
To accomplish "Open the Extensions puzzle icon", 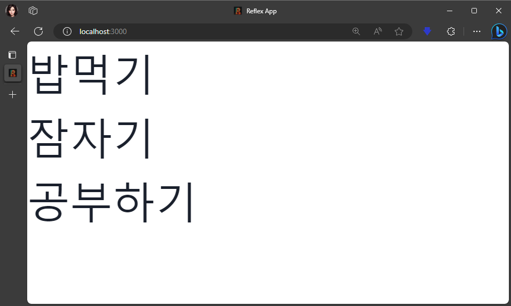I will 451,31.
